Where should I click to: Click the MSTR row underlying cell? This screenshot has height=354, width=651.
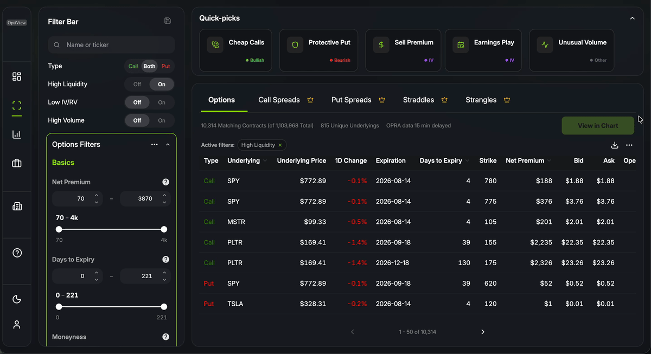[235, 222]
